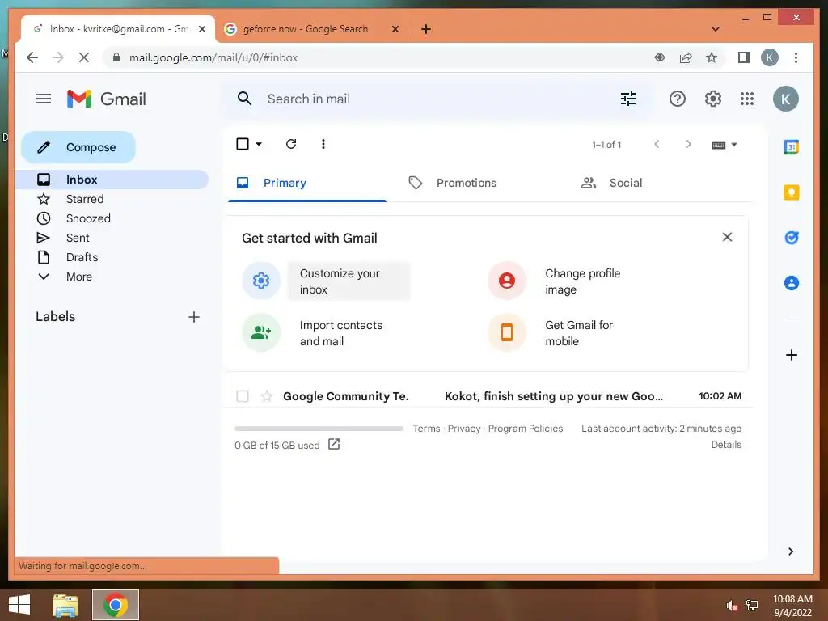
Task: Star the Google Community Team email
Action: pyautogui.click(x=267, y=396)
